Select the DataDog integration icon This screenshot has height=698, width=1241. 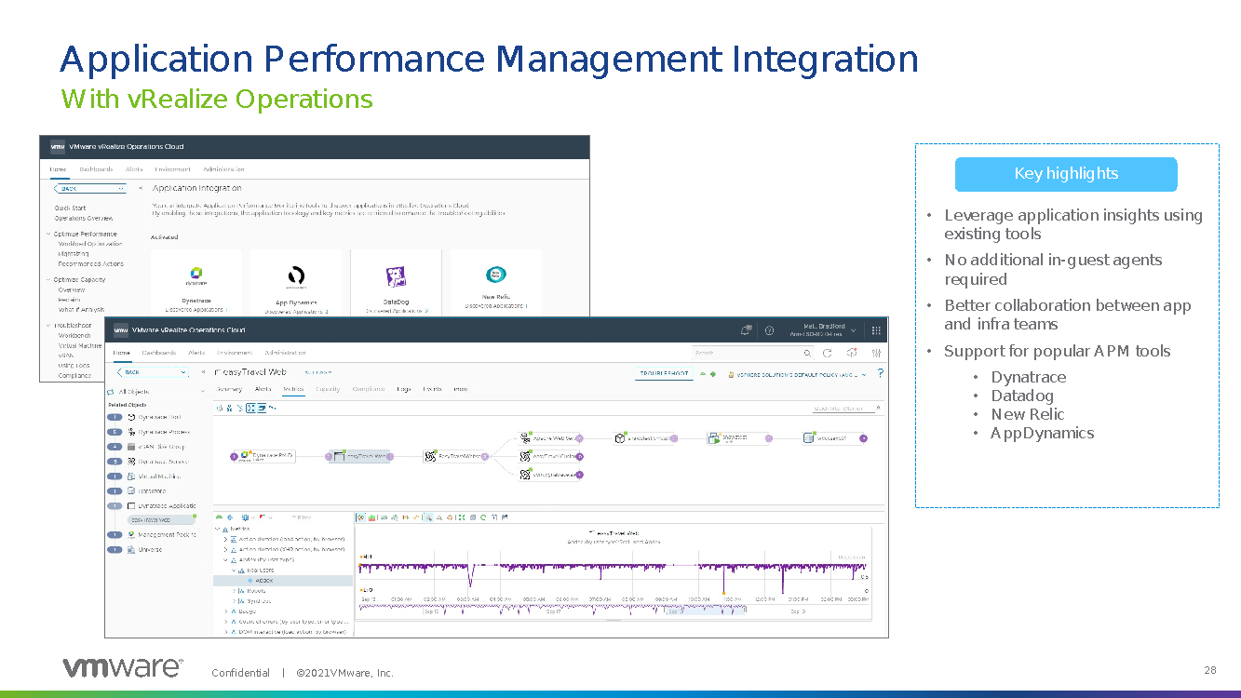(x=396, y=276)
